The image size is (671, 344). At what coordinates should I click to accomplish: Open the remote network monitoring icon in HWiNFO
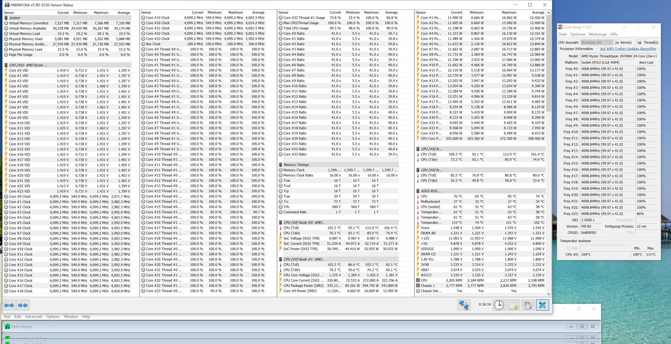pyautogui.click(x=464, y=305)
